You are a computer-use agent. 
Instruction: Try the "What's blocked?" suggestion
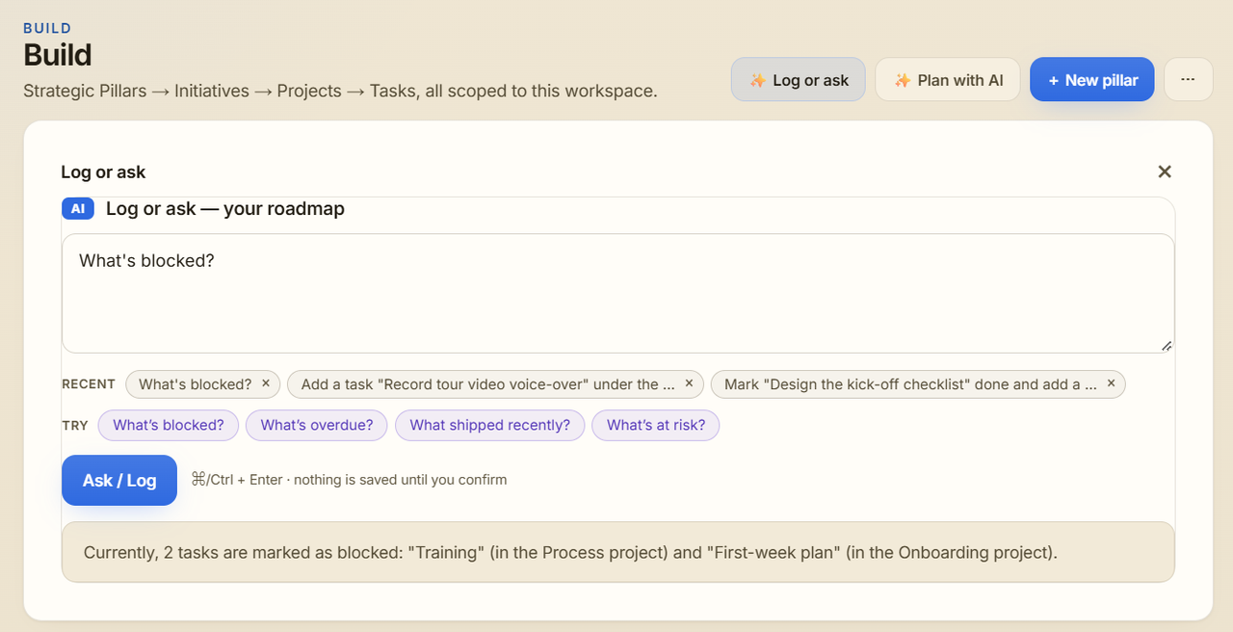tap(169, 425)
